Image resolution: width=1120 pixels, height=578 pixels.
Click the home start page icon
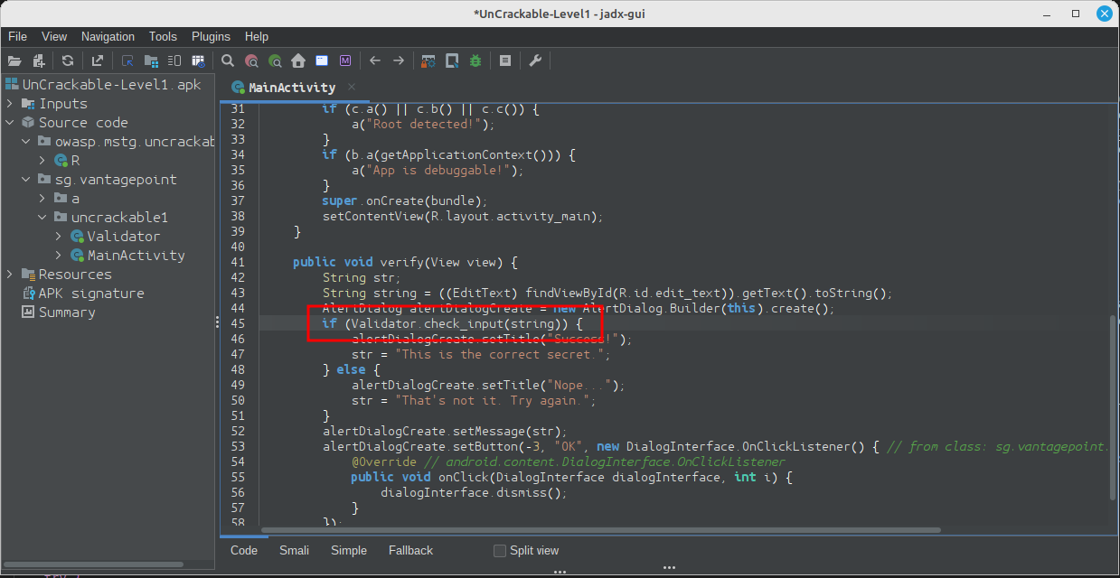point(298,61)
